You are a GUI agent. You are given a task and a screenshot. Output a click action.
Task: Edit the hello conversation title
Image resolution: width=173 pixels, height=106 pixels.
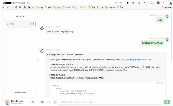pos(30,24)
